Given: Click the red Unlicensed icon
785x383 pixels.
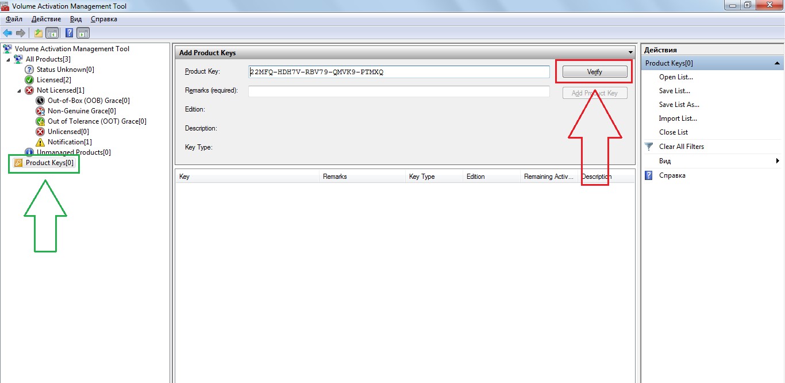Looking at the screenshot, I should pos(40,132).
